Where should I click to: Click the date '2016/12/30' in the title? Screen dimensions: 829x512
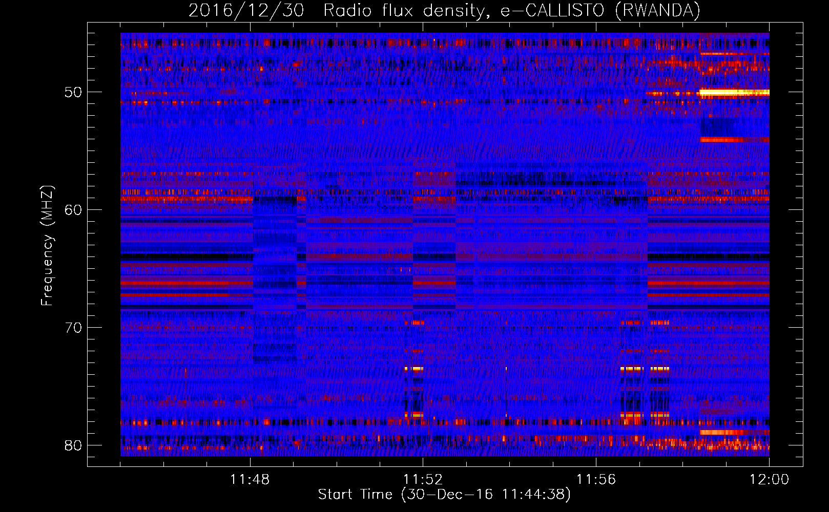click(x=246, y=10)
